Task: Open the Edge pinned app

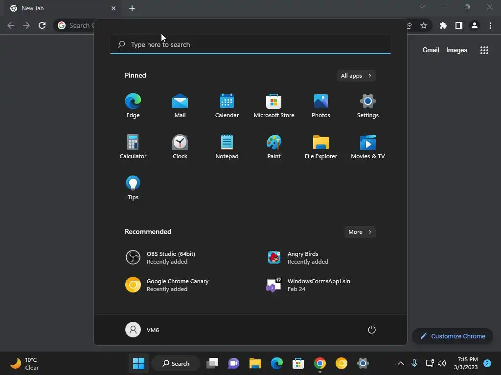Action: click(x=133, y=105)
